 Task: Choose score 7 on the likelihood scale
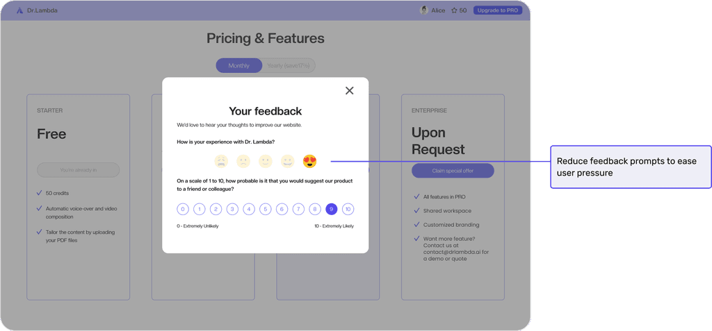pyautogui.click(x=298, y=209)
